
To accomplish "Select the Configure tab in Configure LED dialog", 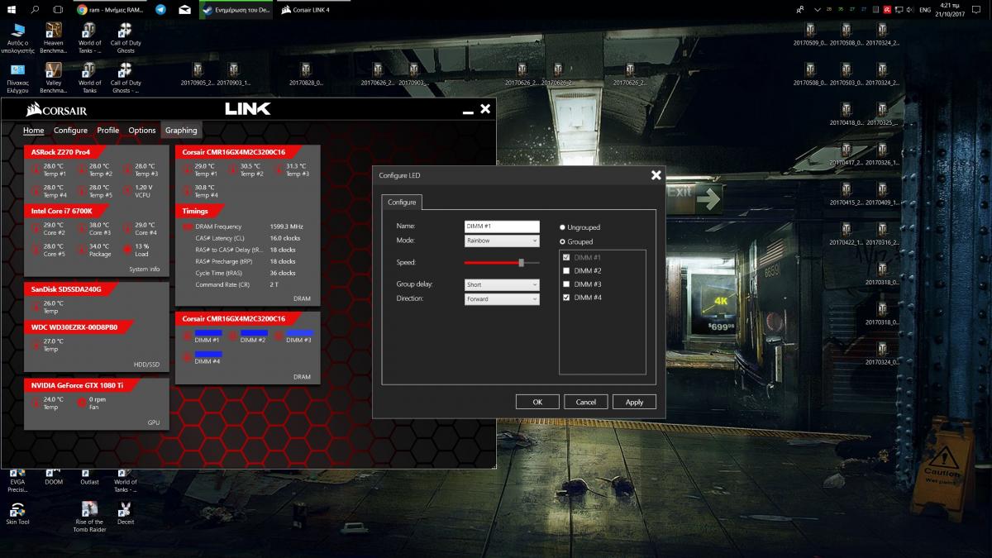I will click(402, 202).
